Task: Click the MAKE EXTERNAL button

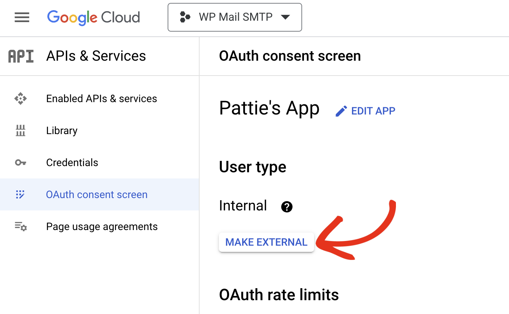Action: (x=266, y=242)
